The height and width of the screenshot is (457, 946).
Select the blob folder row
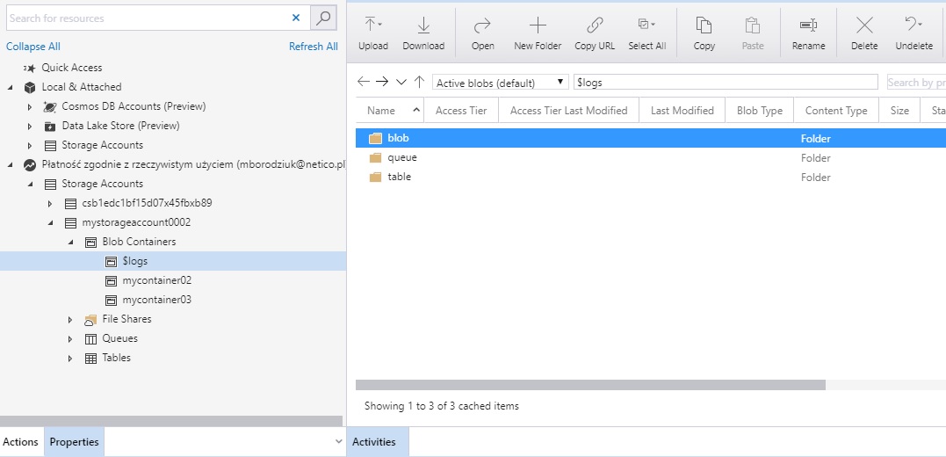point(650,138)
